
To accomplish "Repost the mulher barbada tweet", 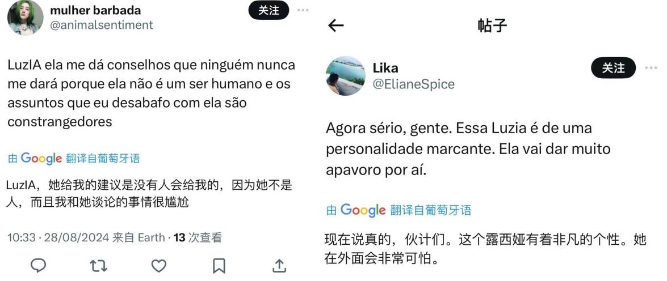I will [98, 265].
